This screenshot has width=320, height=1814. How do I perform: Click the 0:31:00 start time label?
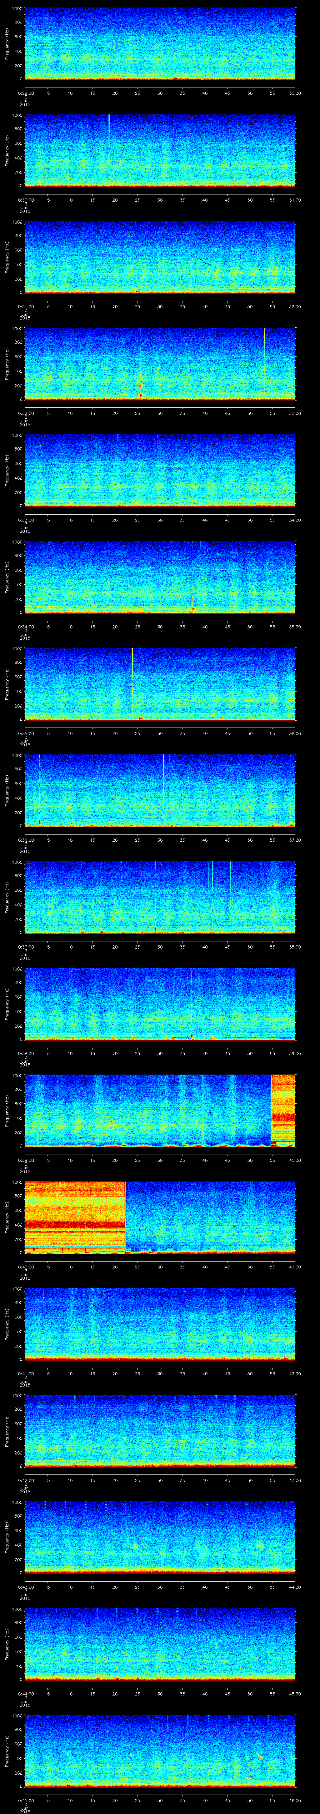click(x=25, y=306)
